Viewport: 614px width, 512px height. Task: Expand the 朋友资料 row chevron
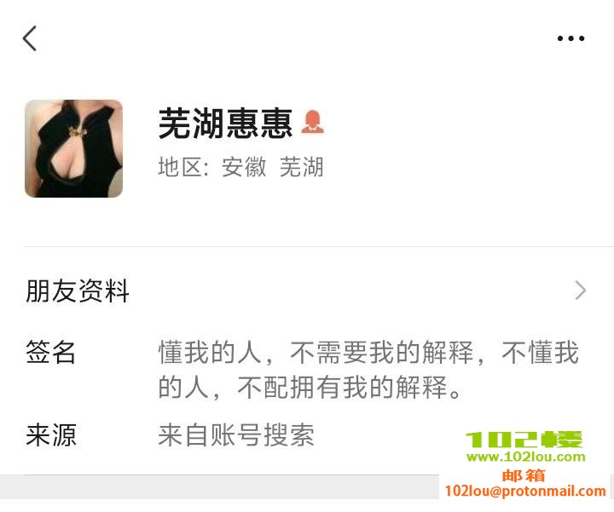pyautogui.click(x=581, y=291)
